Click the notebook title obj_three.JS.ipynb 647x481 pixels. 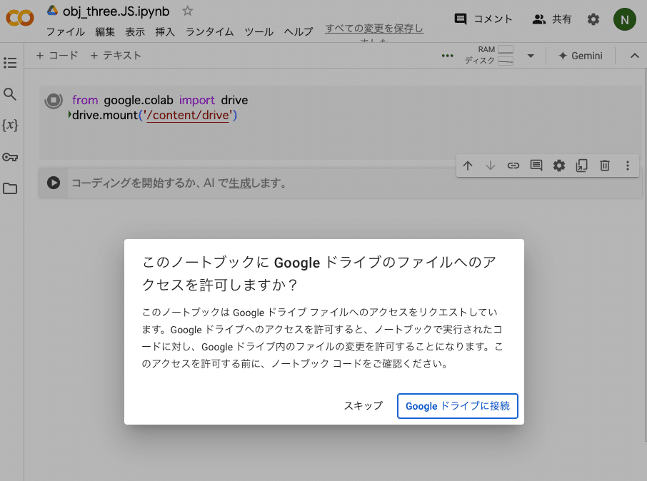[x=116, y=11]
